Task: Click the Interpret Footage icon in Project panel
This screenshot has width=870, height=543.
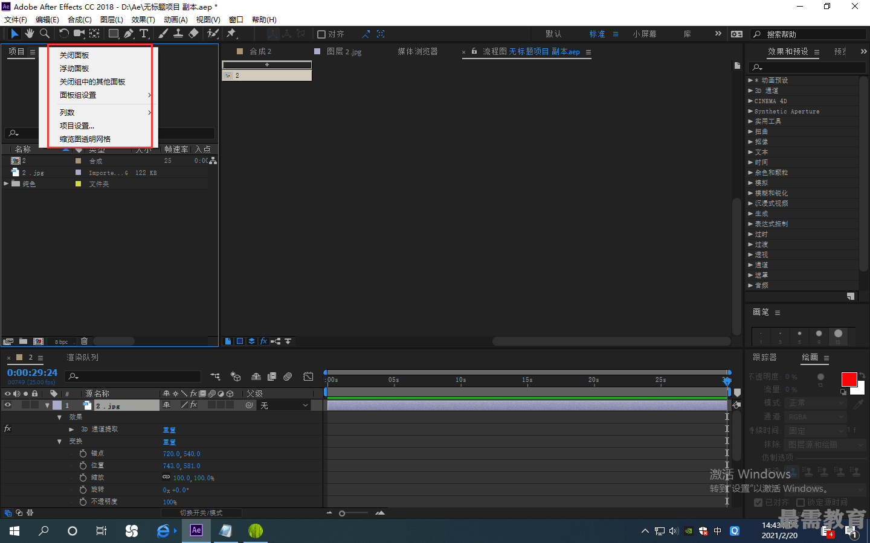Action: 8,341
